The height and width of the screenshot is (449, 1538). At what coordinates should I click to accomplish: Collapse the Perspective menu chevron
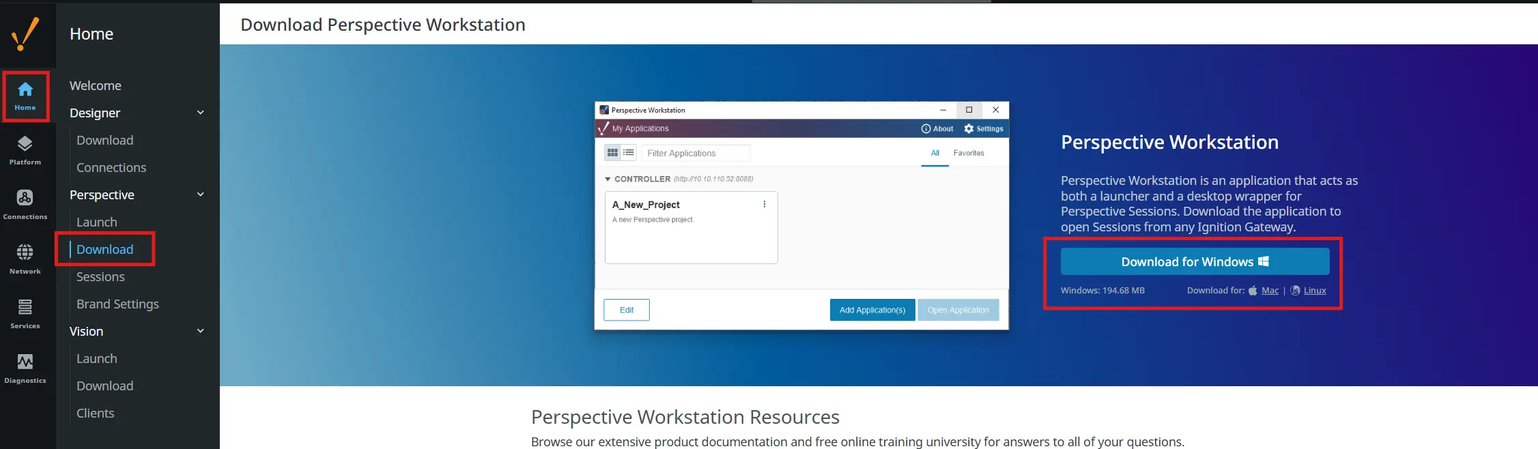[x=201, y=194]
